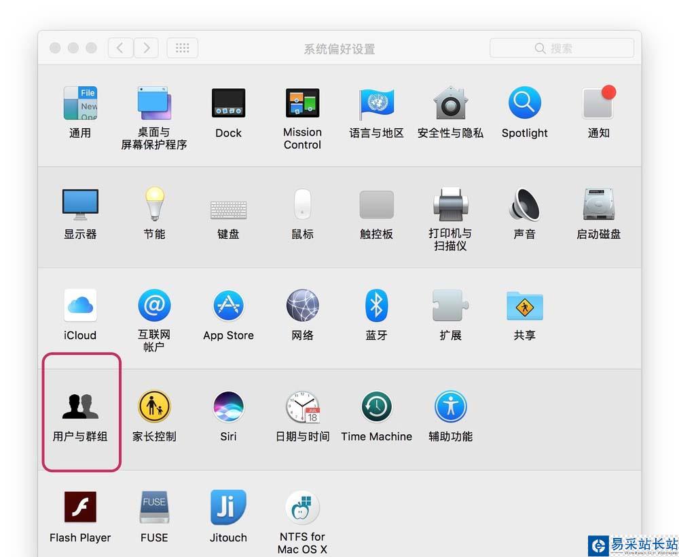Image resolution: width=679 pixels, height=557 pixels.
Task: Click the minimize window button
Action: [73, 47]
